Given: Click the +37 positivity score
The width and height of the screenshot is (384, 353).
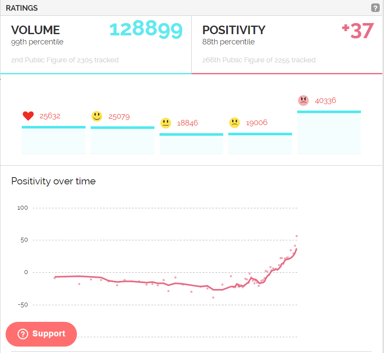Looking at the screenshot, I should tap(358, 31).
